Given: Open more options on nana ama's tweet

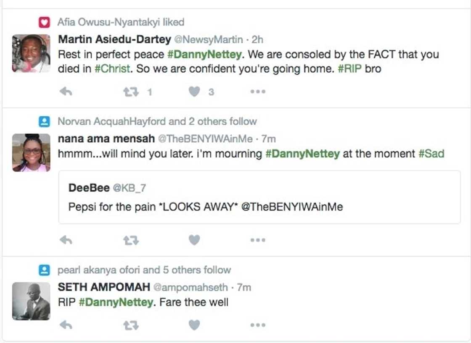Looking at the screenshot, I should (258, 240).
